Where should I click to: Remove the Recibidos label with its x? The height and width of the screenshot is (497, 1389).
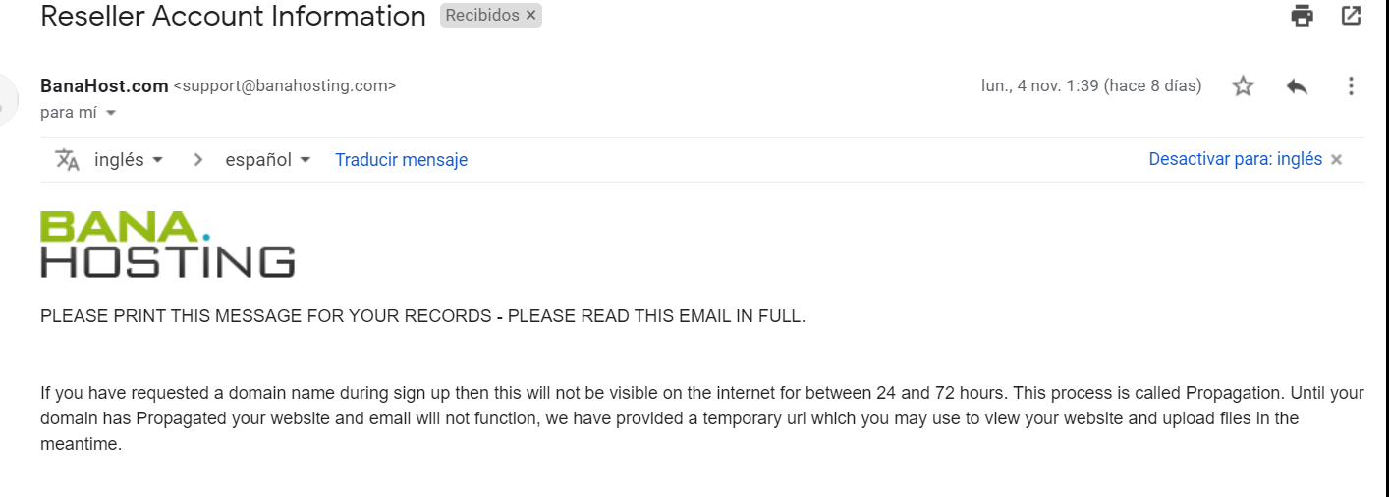[x=530, y=16]
